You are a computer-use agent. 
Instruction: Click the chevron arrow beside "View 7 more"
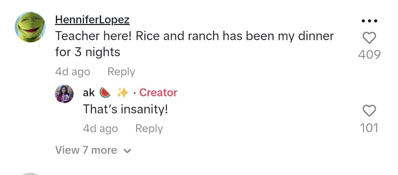(127, 151)
